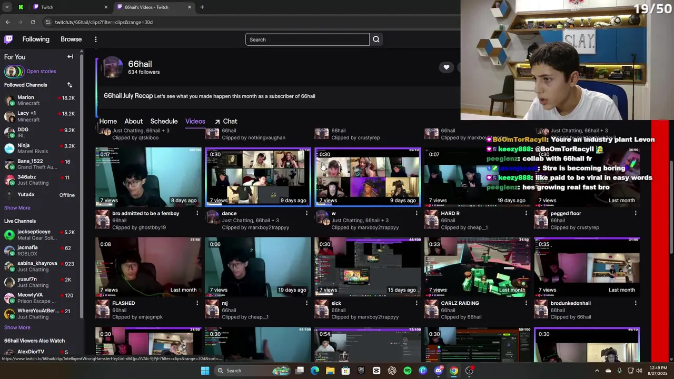The width and height of the screenshot is (674, 379).
Task: Open clipper marxboy2trappyy under 'dance'
Action: pyautogui.click(x=265, y=227)
